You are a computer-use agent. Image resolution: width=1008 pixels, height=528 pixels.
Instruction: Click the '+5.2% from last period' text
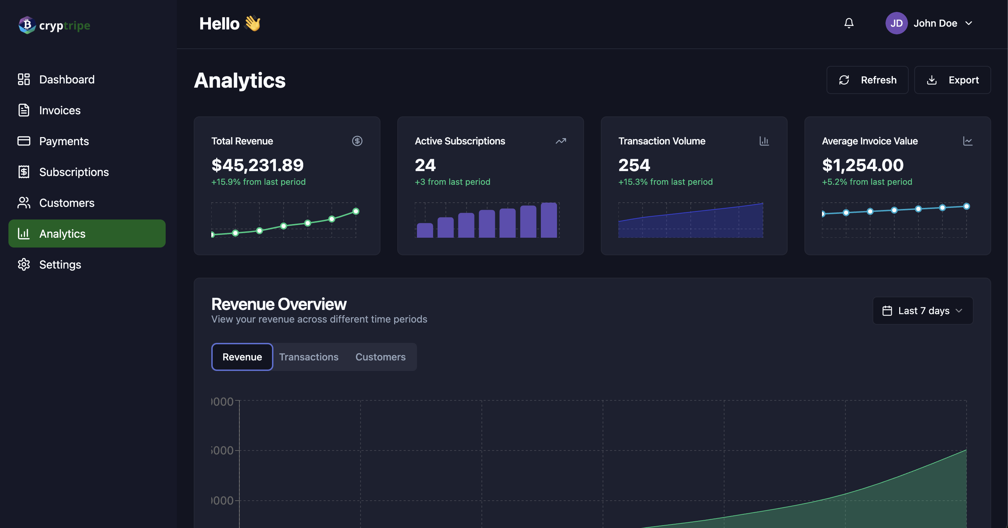pos(867,182)
